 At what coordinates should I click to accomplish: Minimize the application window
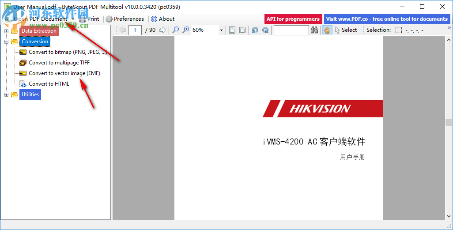[402, 7]
